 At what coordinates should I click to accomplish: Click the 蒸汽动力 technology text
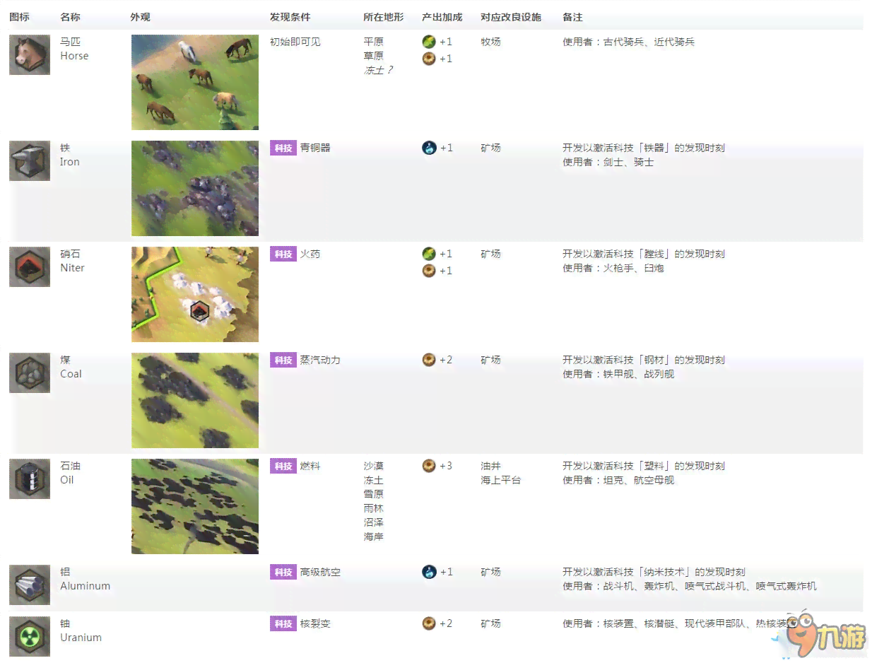[320, 360]
